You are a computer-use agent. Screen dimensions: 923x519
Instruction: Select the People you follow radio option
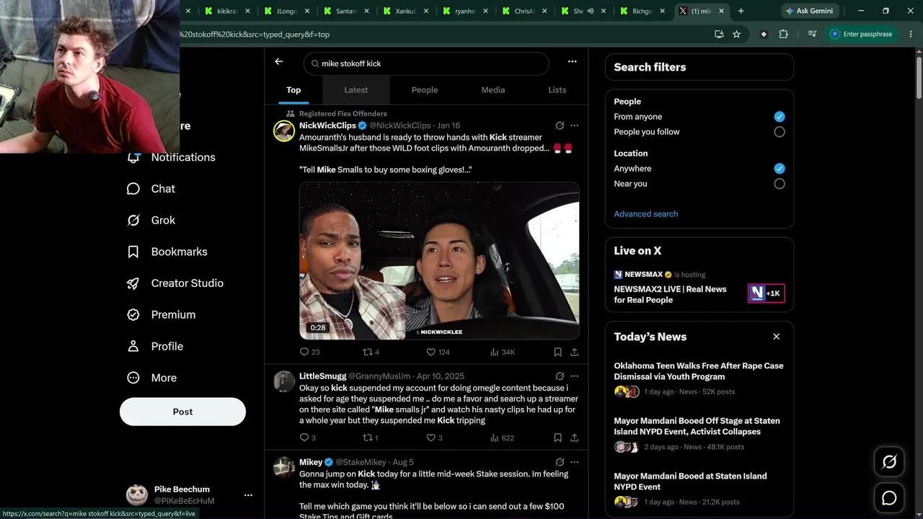(779, 132)
